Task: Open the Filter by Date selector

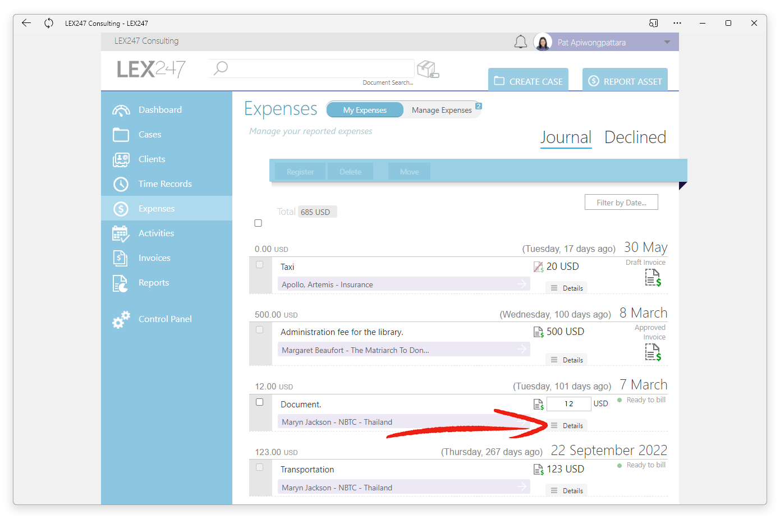Action: 621,203
